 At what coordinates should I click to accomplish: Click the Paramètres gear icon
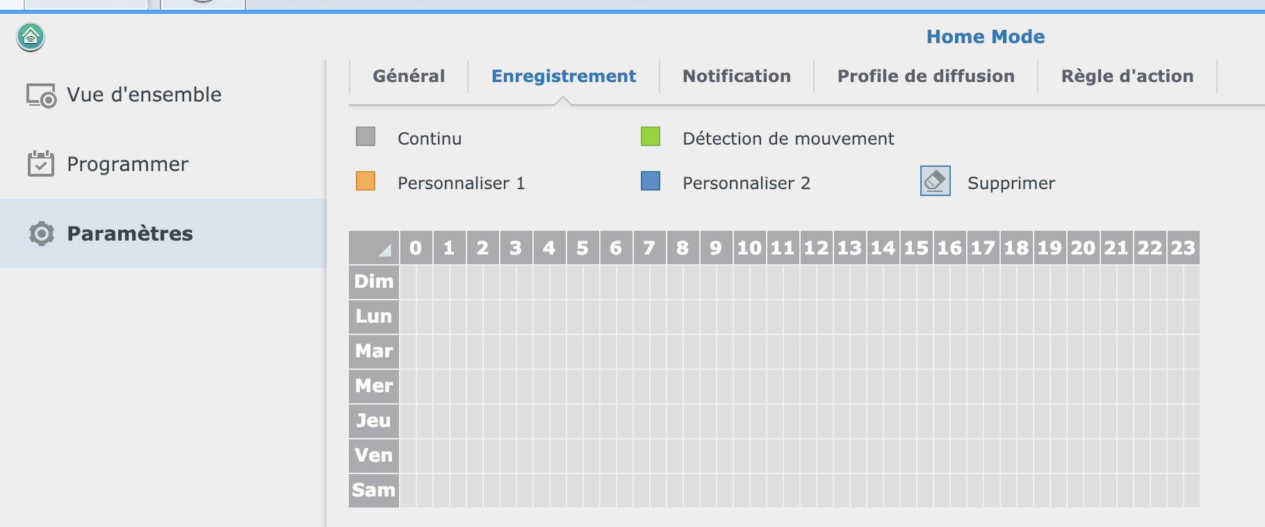click(x=41, y=234)
